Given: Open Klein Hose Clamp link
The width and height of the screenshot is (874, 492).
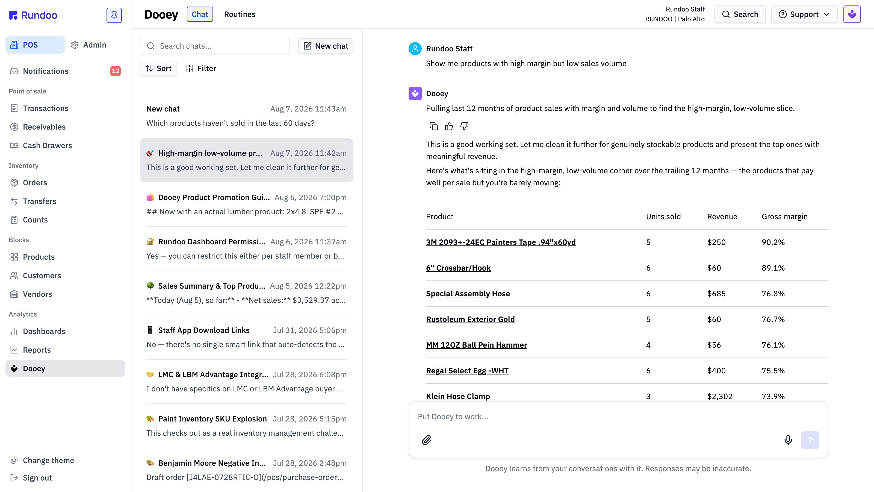Looking at the screenshot, I should [x=458, y=396].
